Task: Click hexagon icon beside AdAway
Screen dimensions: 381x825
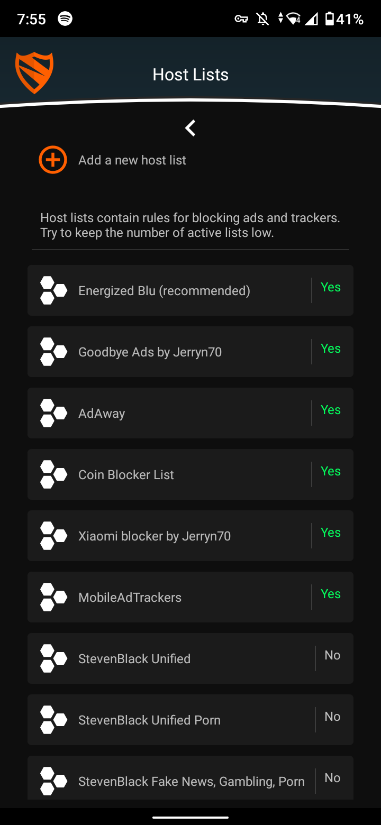Action: [53, 413]
